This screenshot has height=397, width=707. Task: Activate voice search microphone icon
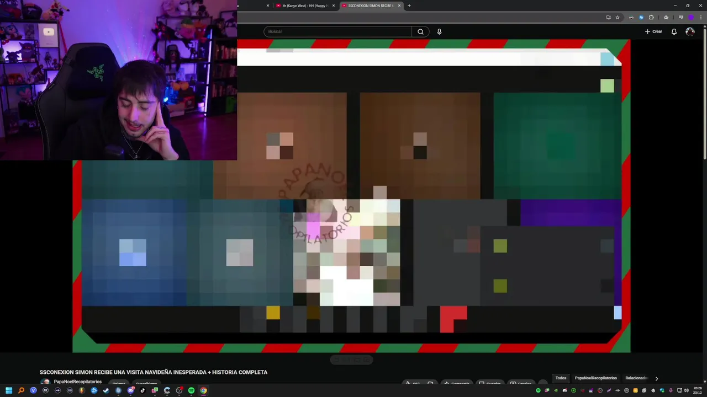(439, 31)
